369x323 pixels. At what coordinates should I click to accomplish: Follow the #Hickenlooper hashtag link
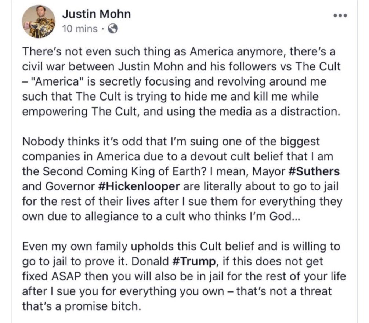coord(139,186)
